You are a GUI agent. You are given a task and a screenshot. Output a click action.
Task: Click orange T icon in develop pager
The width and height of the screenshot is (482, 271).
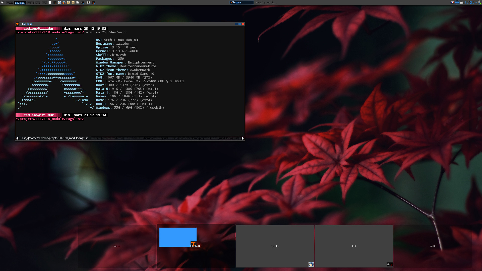194,243
